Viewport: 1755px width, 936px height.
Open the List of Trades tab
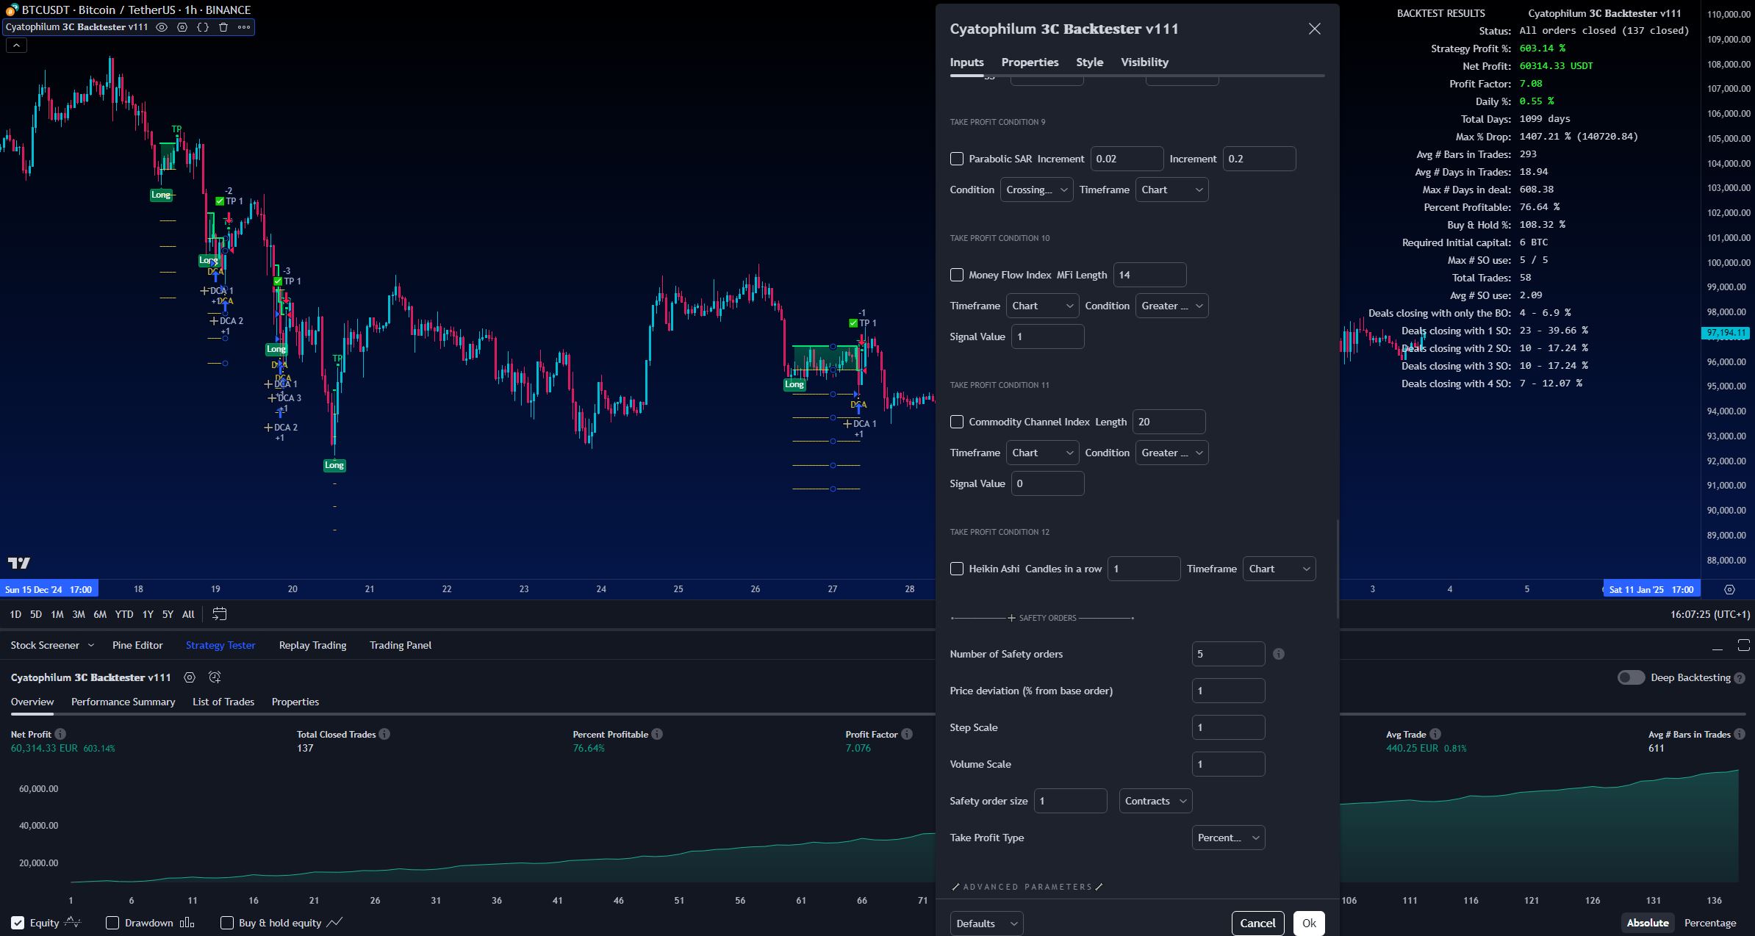223,702
